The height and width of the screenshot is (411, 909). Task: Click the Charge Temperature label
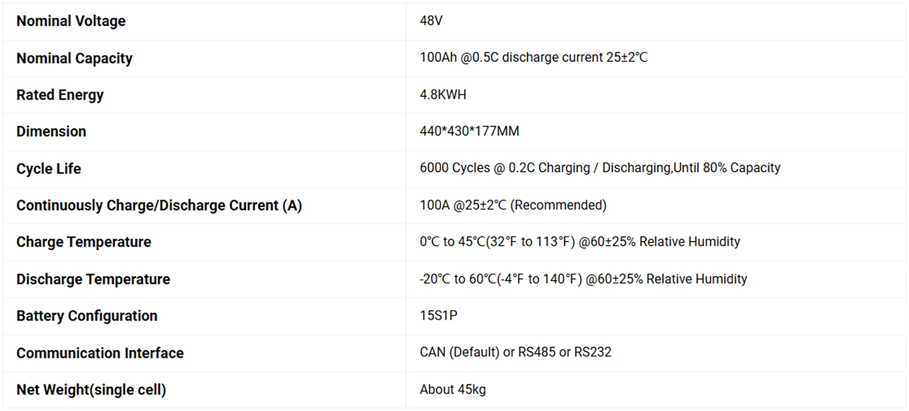pyautogui.click(x=84, y=242)
